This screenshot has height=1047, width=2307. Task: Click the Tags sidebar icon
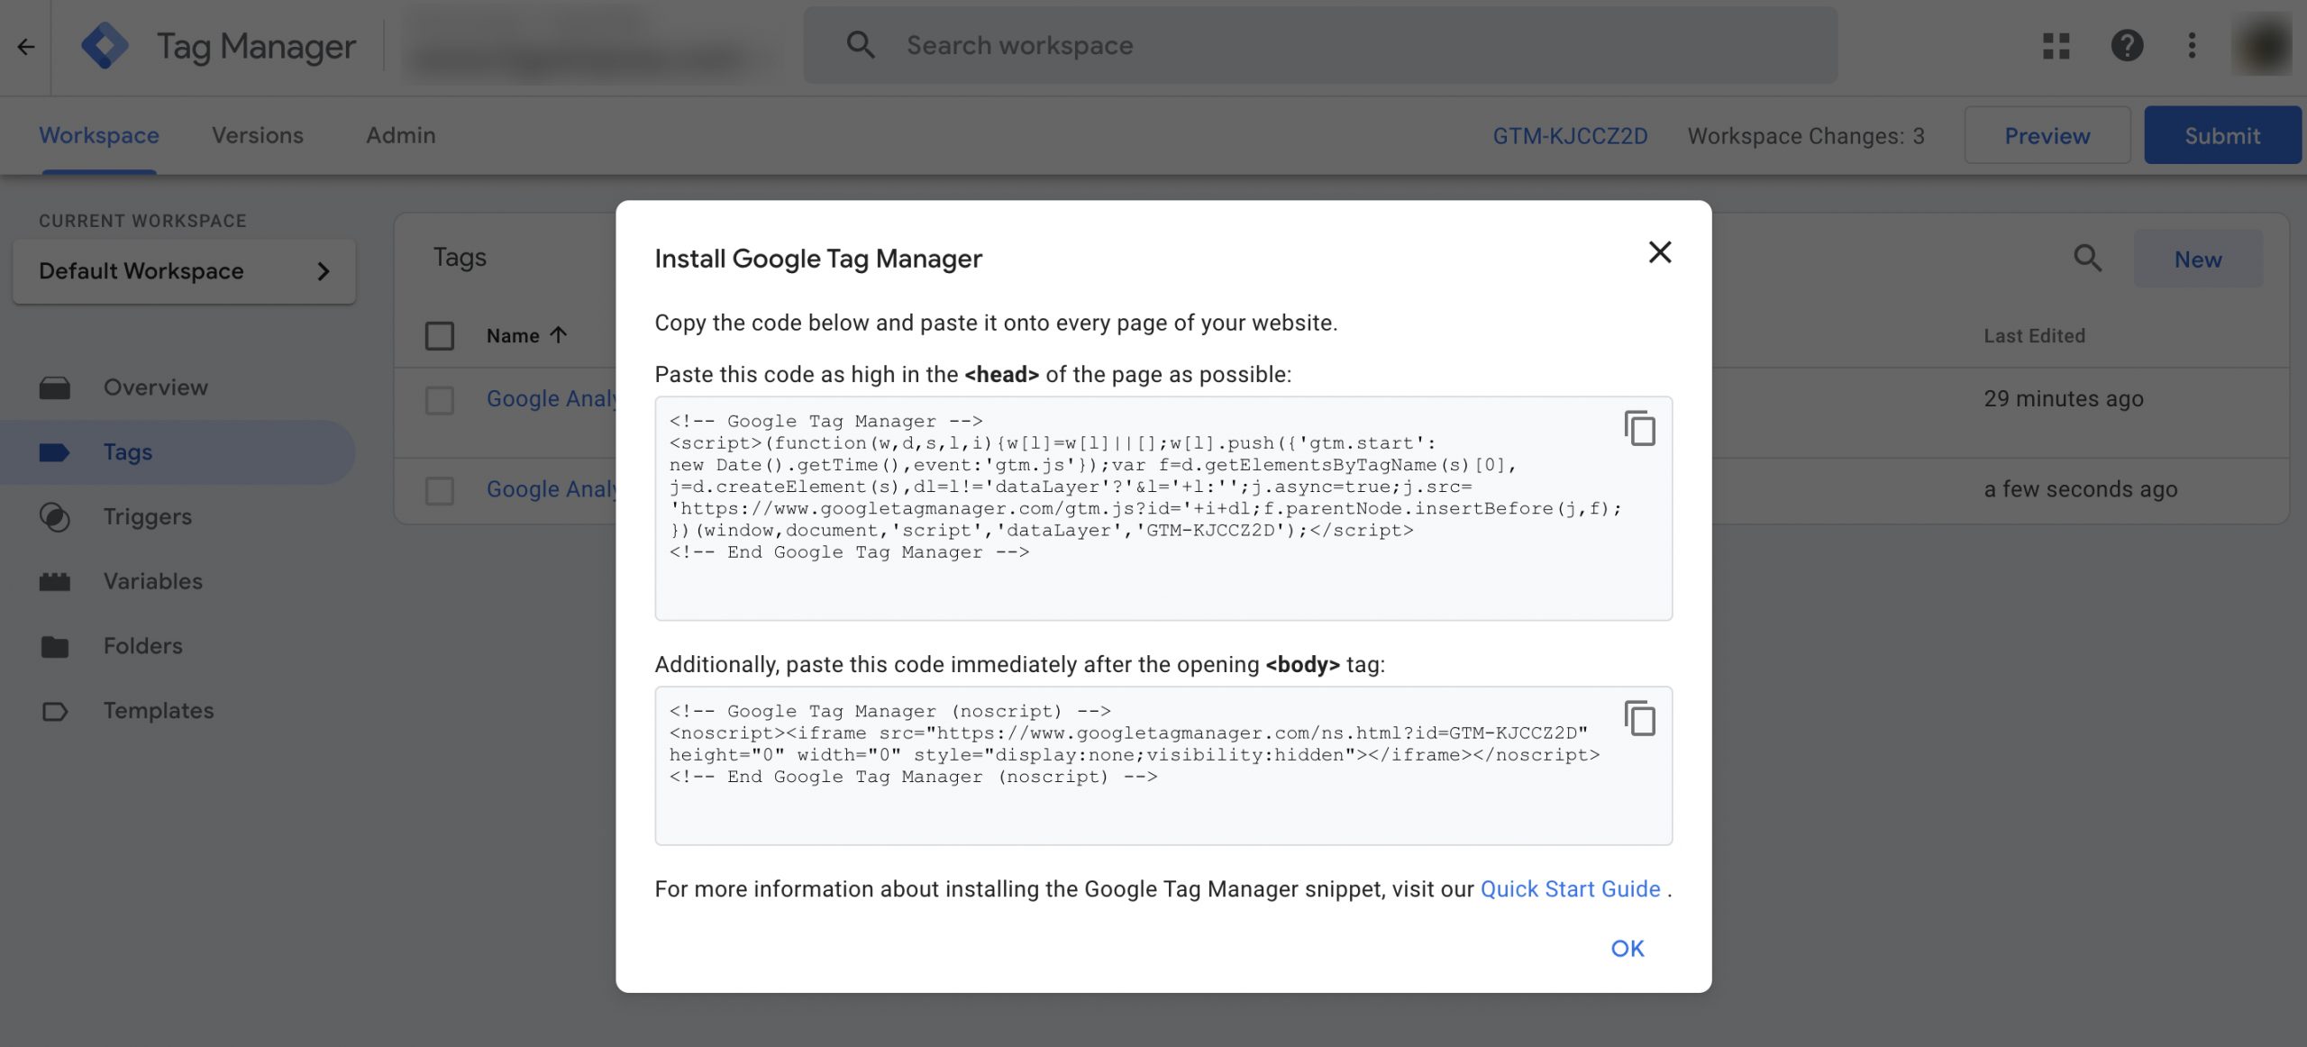[55, 452]
